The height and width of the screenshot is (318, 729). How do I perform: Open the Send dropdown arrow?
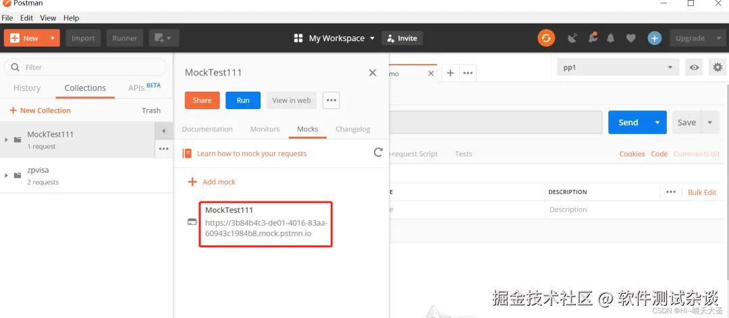[x=657, y=123]
